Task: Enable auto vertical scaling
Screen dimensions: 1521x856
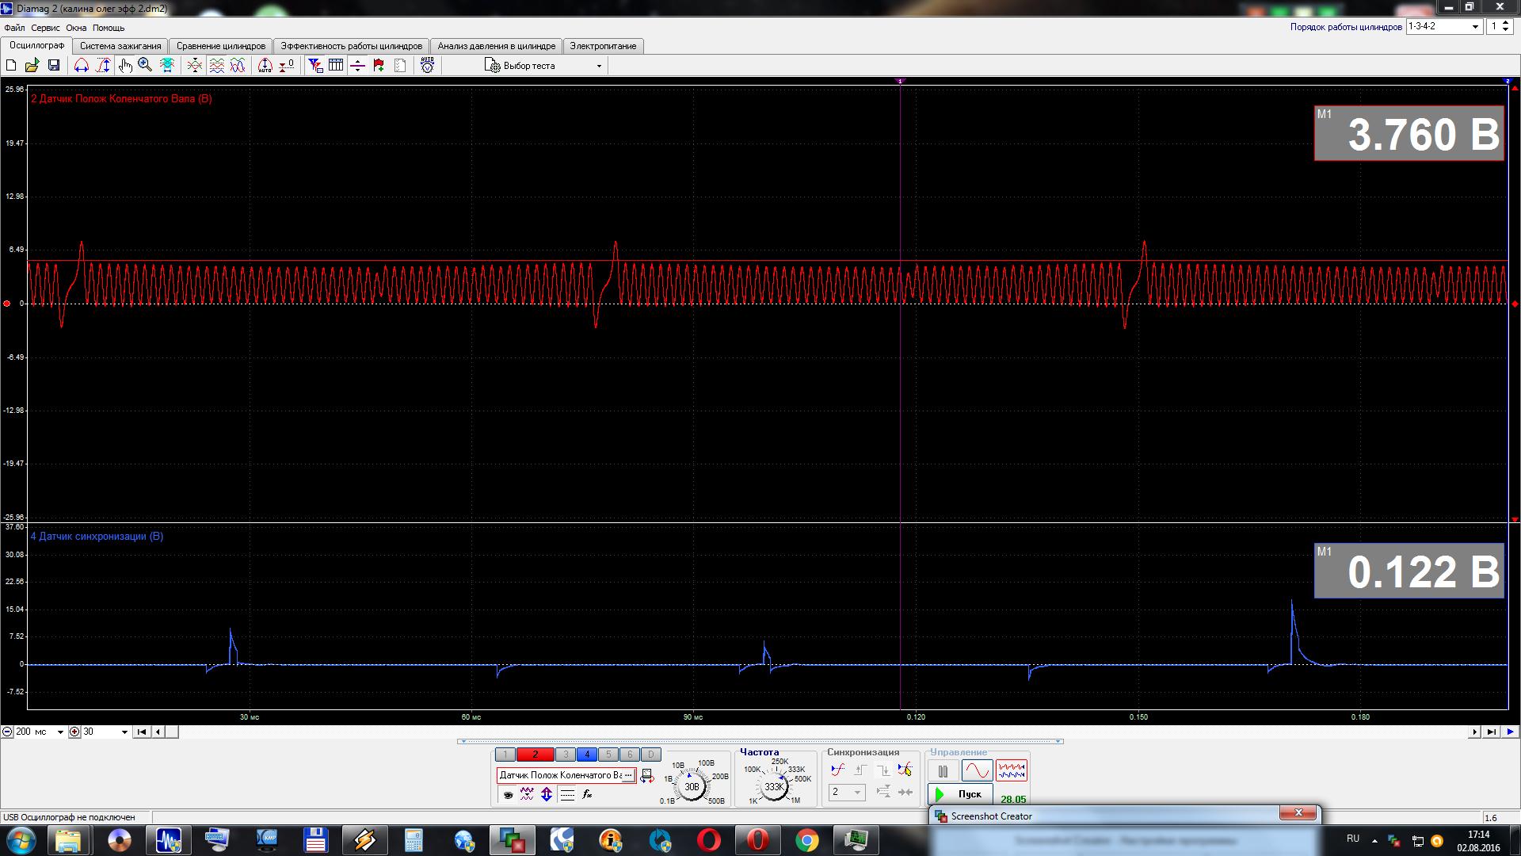Action: tap(265, 66)
